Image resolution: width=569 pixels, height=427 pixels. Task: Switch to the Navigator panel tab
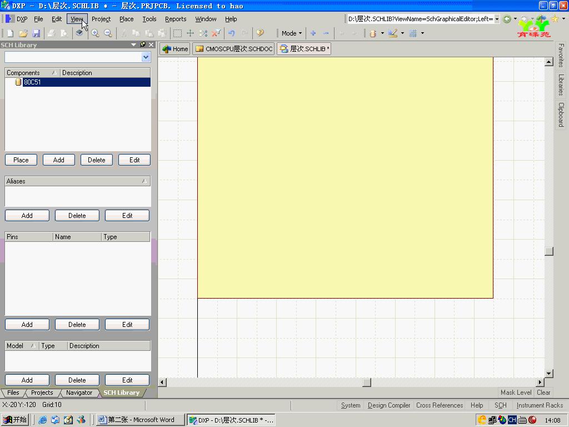pyautogui.click(x=79, y=393)
